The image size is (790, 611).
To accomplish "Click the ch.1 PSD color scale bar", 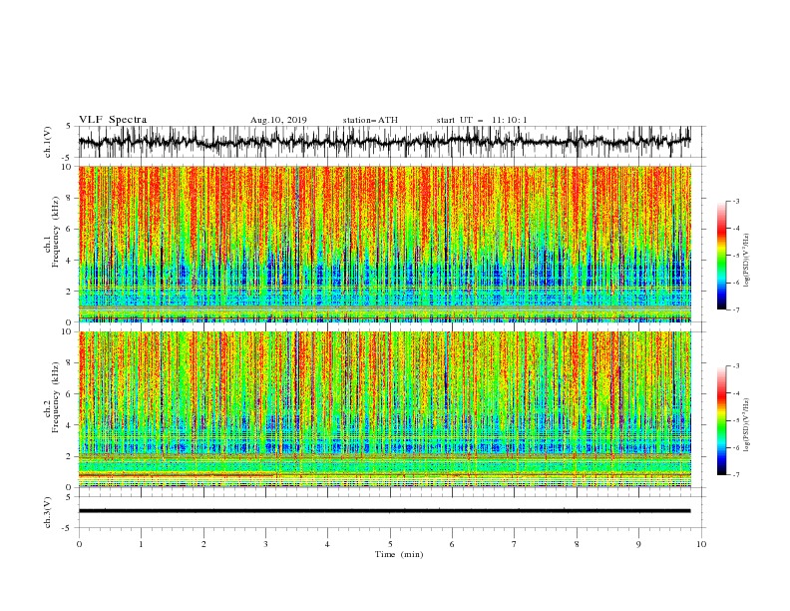I will (x=721, y=256).
